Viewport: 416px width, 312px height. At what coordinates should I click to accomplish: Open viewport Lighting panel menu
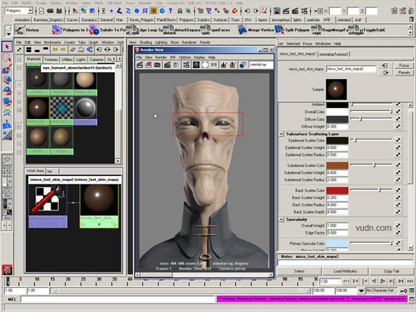coord(161,42)
